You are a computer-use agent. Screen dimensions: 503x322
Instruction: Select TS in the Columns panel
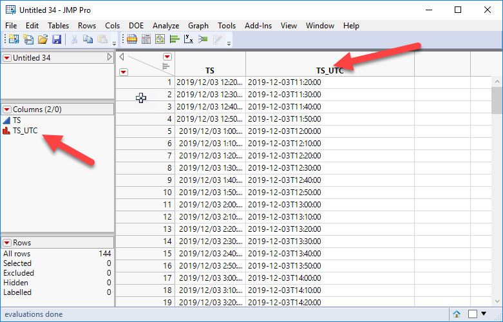click(17, 120)
